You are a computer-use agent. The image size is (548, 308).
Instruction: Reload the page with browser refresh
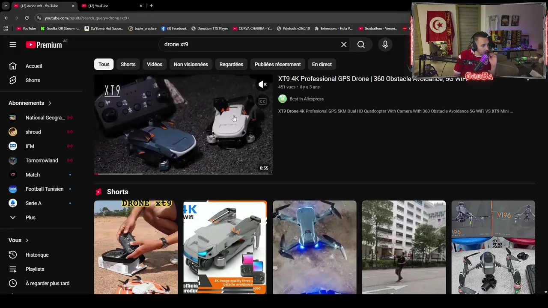27,18
